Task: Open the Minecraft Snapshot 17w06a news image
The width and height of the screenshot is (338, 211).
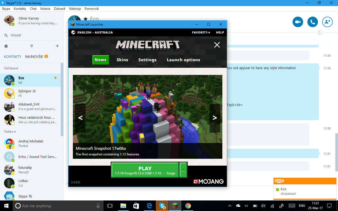Action: (148, 117)
